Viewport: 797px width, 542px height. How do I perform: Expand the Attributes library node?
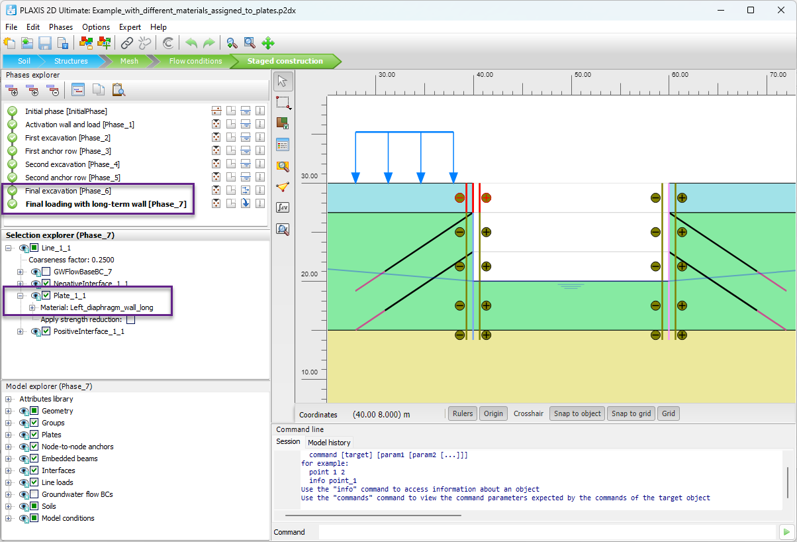(x=9, y=399)
